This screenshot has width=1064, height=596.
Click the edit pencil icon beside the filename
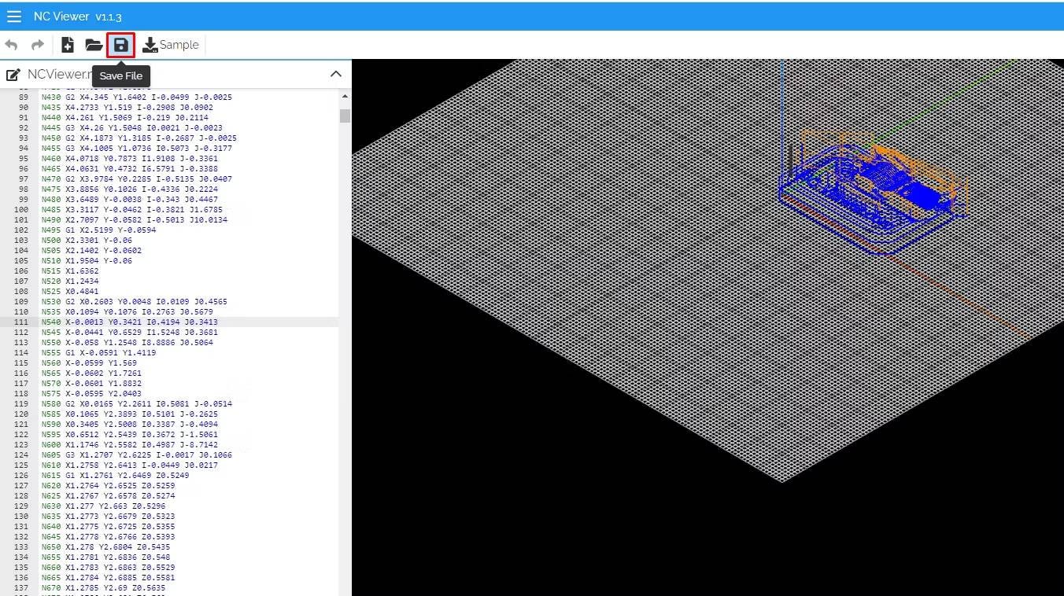13,75
